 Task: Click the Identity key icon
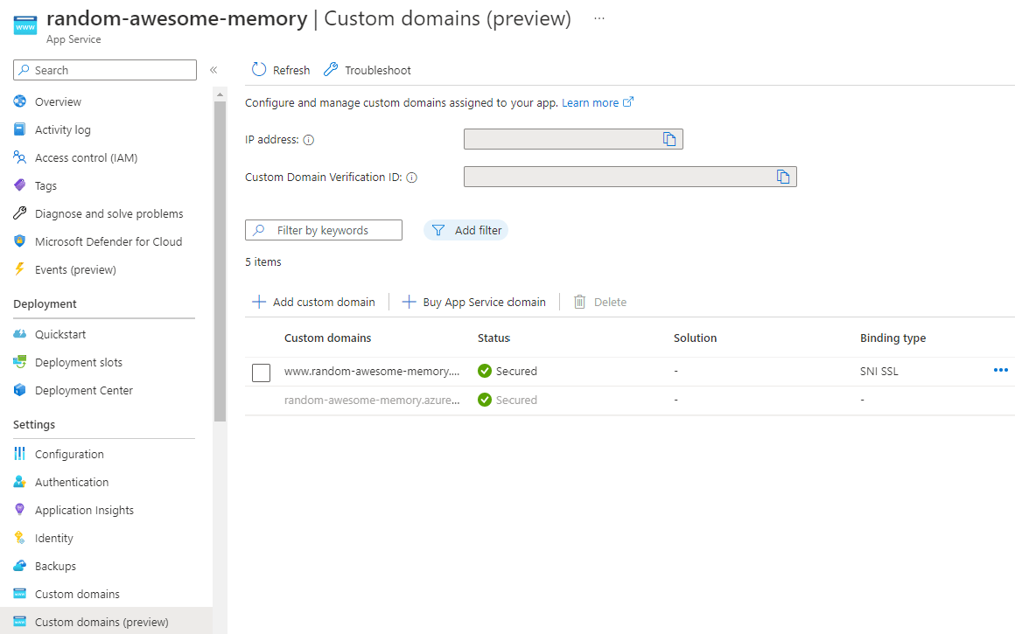point(19,537)
